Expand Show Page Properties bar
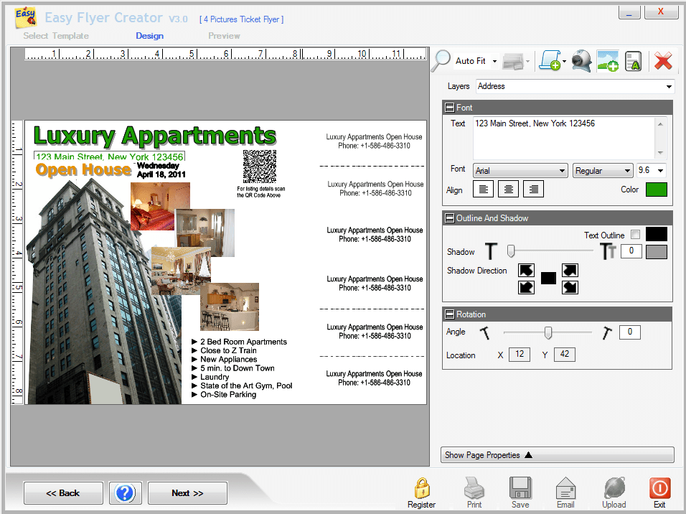This screenshot has height=514, width=686. 557,455
